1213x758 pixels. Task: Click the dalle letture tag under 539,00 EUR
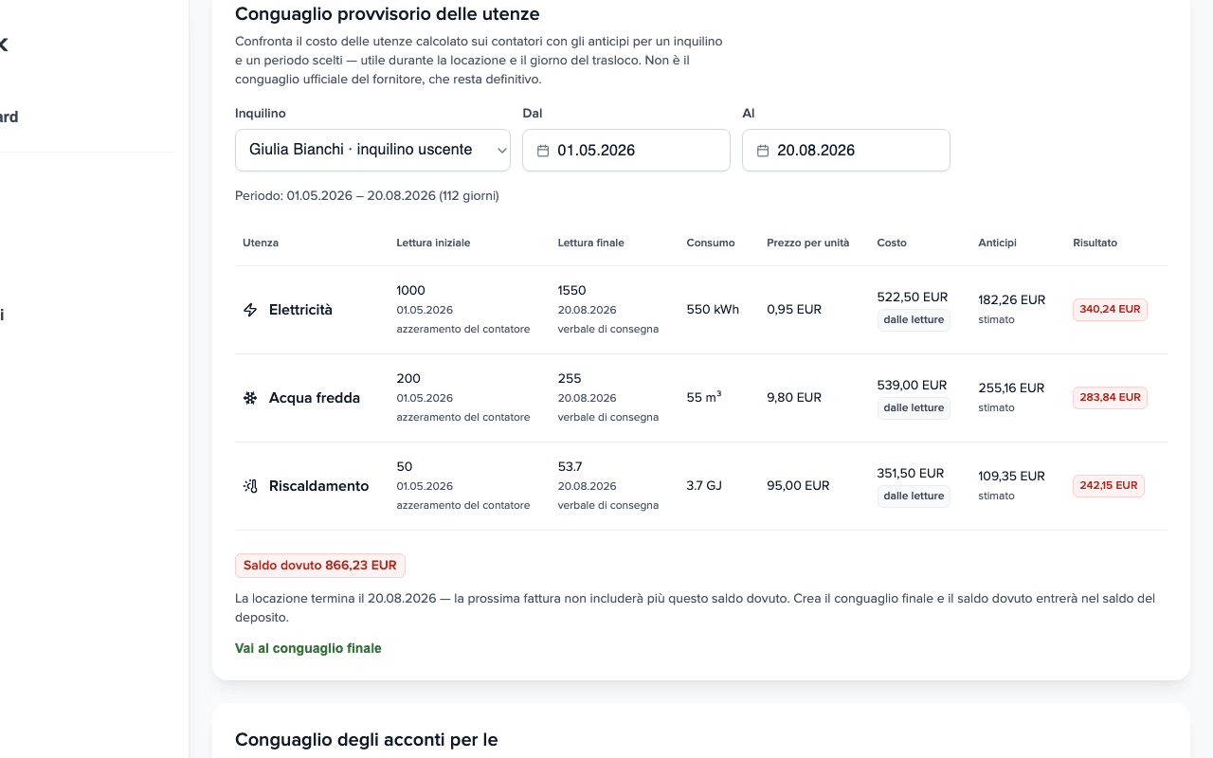point(914,408)
